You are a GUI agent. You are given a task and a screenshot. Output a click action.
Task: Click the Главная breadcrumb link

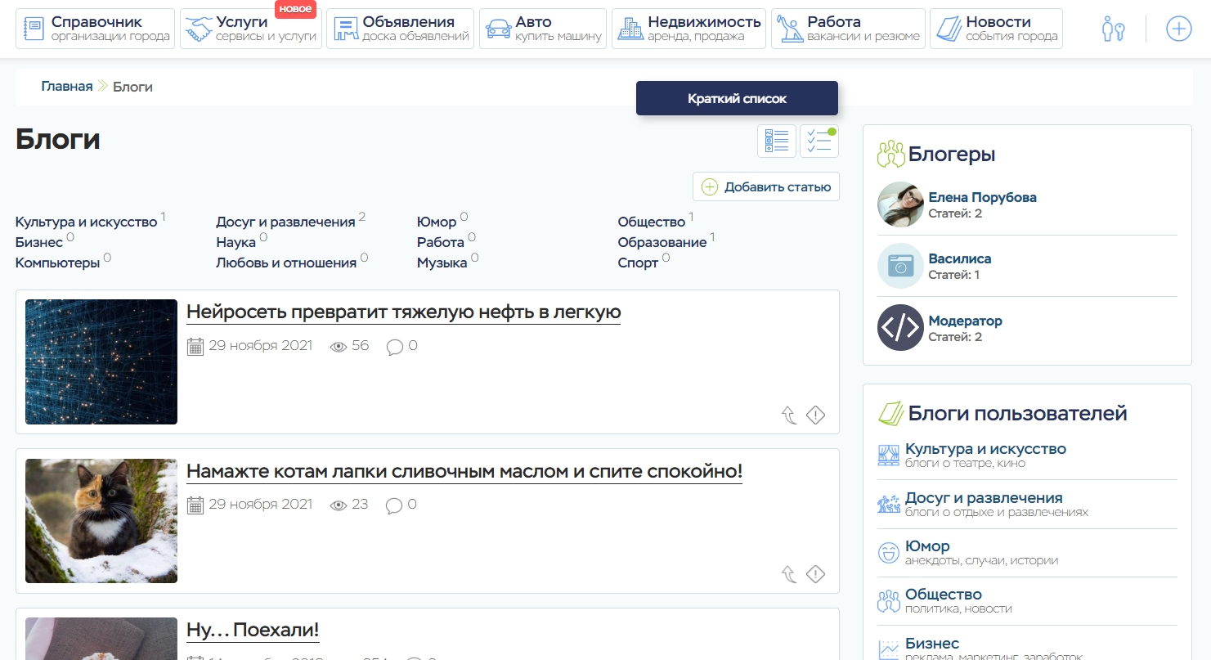click(x=67, y=87)
